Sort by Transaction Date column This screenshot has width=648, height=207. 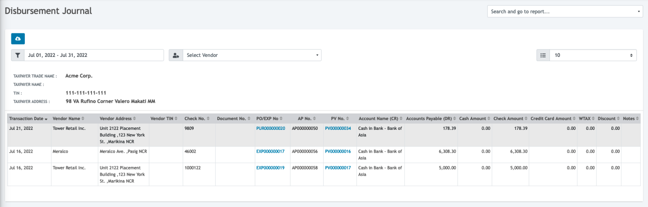click(28, 119)
